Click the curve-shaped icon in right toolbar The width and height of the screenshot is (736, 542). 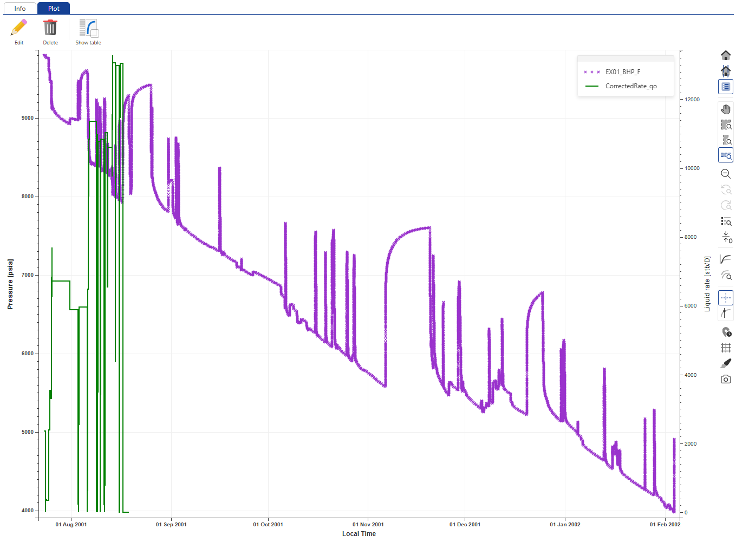point(726,259)
